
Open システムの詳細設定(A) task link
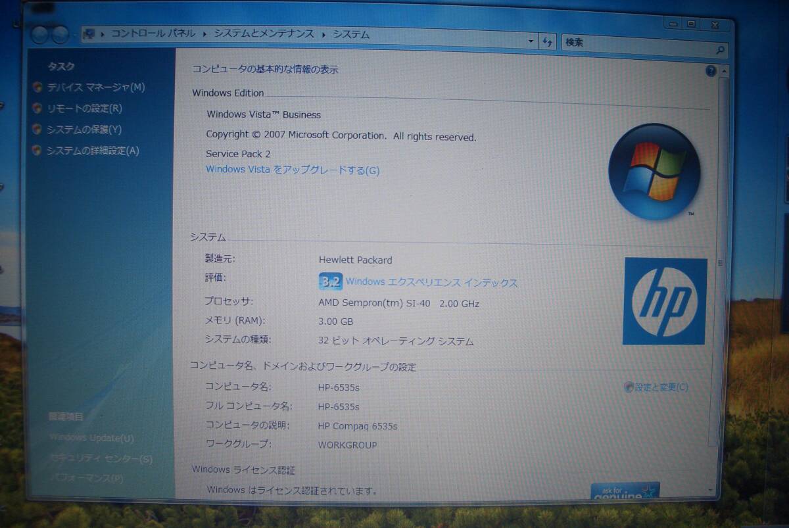click(x=93, y=151)
